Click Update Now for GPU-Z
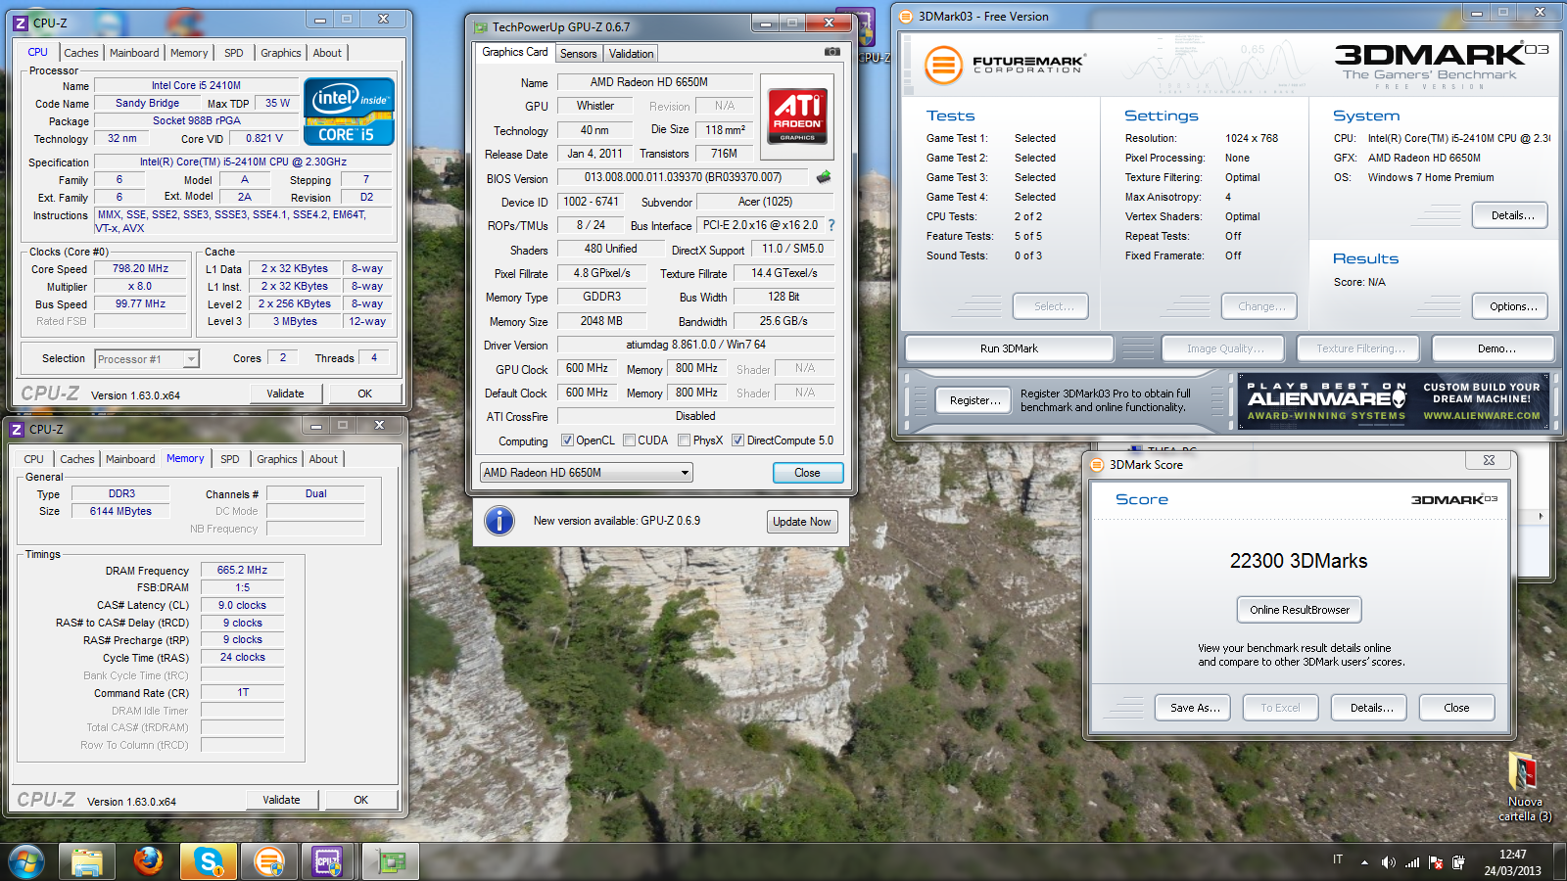Screen dimensions: 1567x881 802,522
